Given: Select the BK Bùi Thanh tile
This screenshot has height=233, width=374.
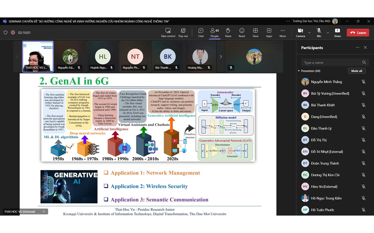Looking at the screenshot, I should (x=167, y=56).
